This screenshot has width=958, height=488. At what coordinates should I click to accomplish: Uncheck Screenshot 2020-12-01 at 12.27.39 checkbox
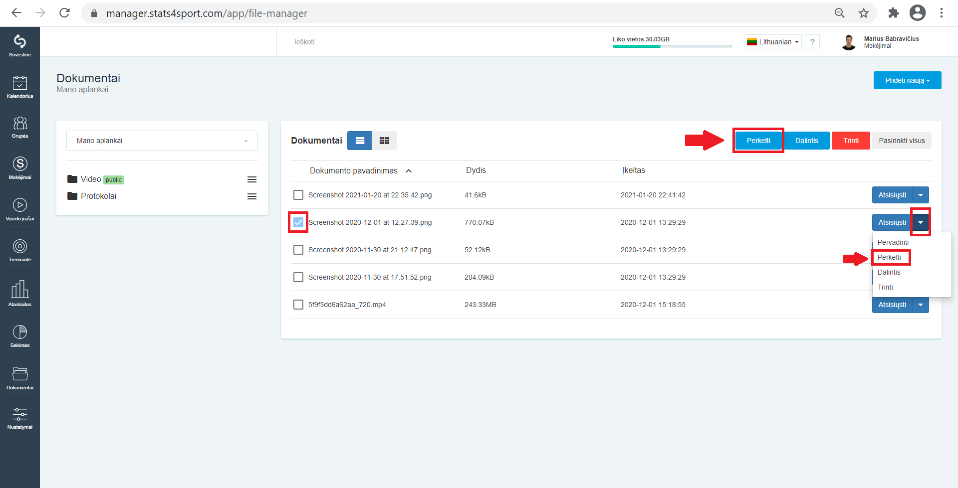point(298,222)
